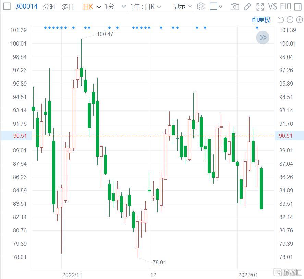Click the 97.26 left axis label
Image resolution: width=304 pixels, height=279 pixels.
tap(20, 70)
